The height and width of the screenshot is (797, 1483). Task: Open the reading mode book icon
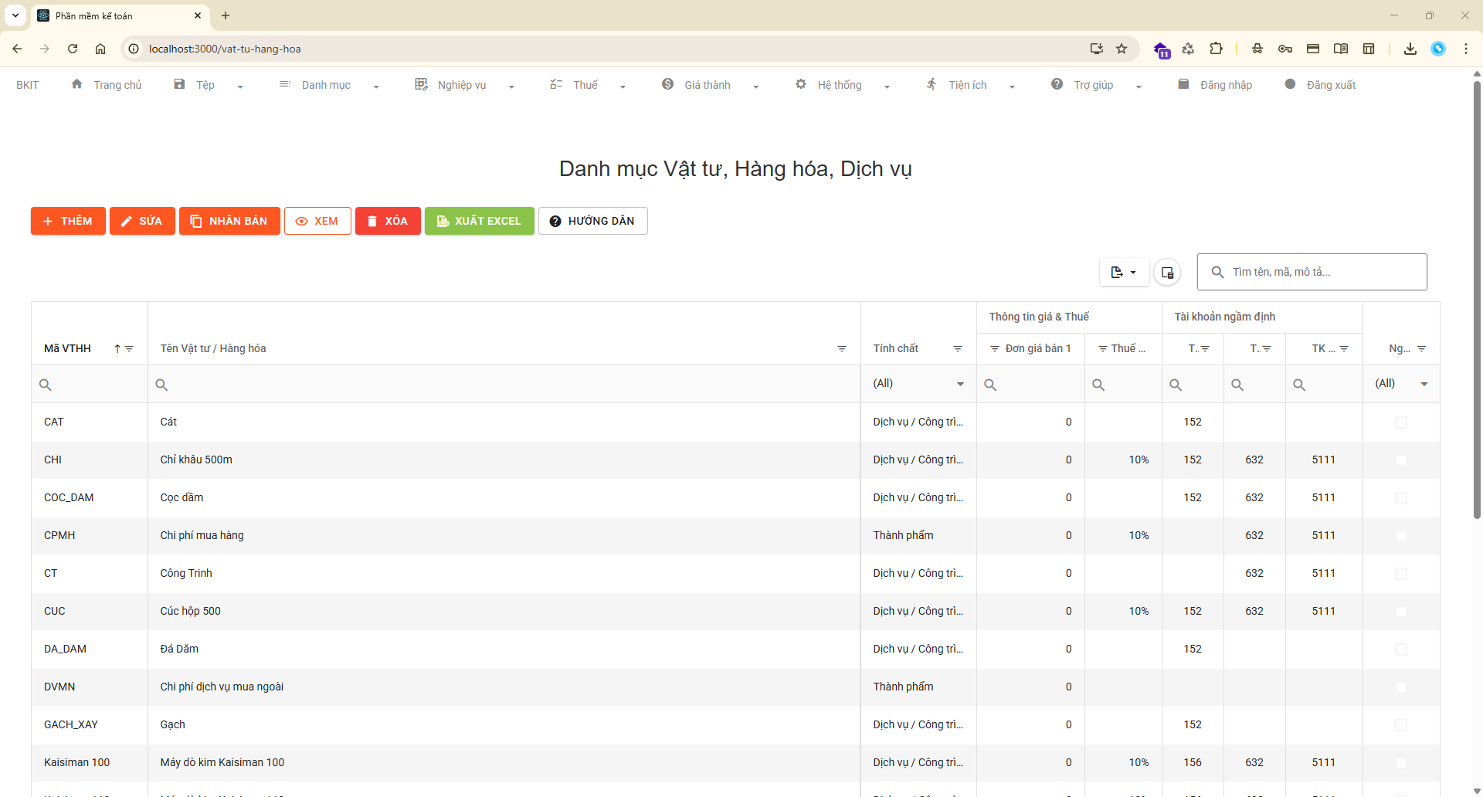(1341, 49)
